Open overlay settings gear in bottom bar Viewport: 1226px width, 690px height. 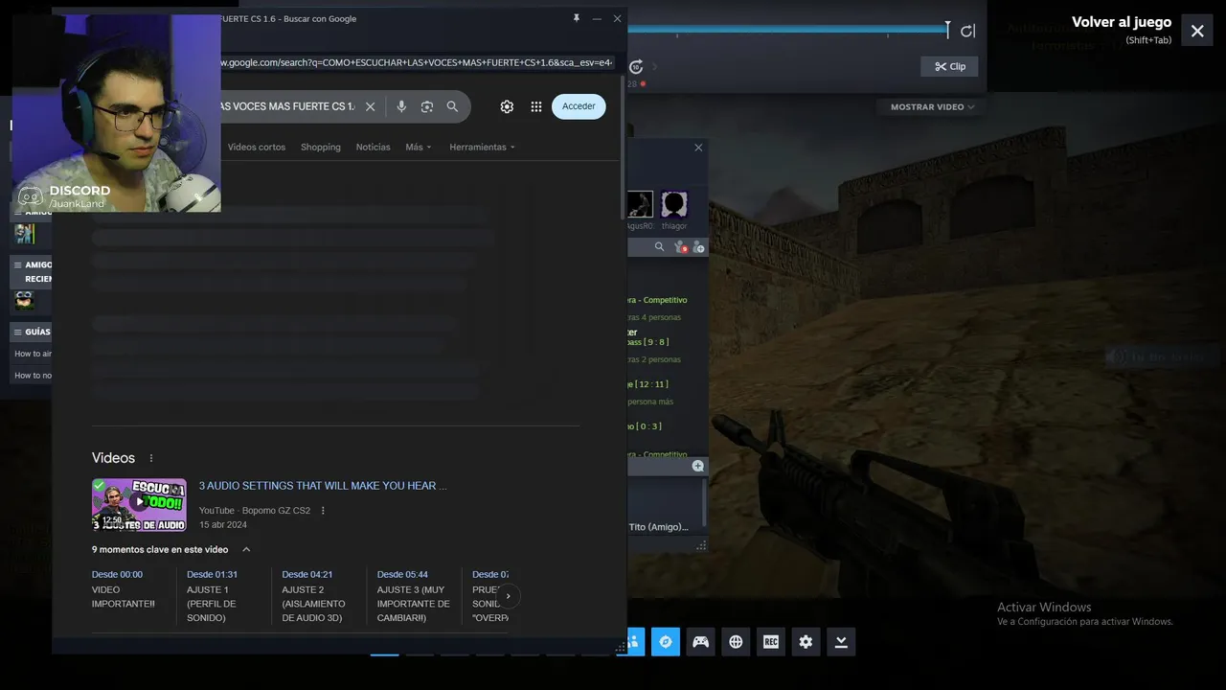pyautogui.click(x=806, y=642)
